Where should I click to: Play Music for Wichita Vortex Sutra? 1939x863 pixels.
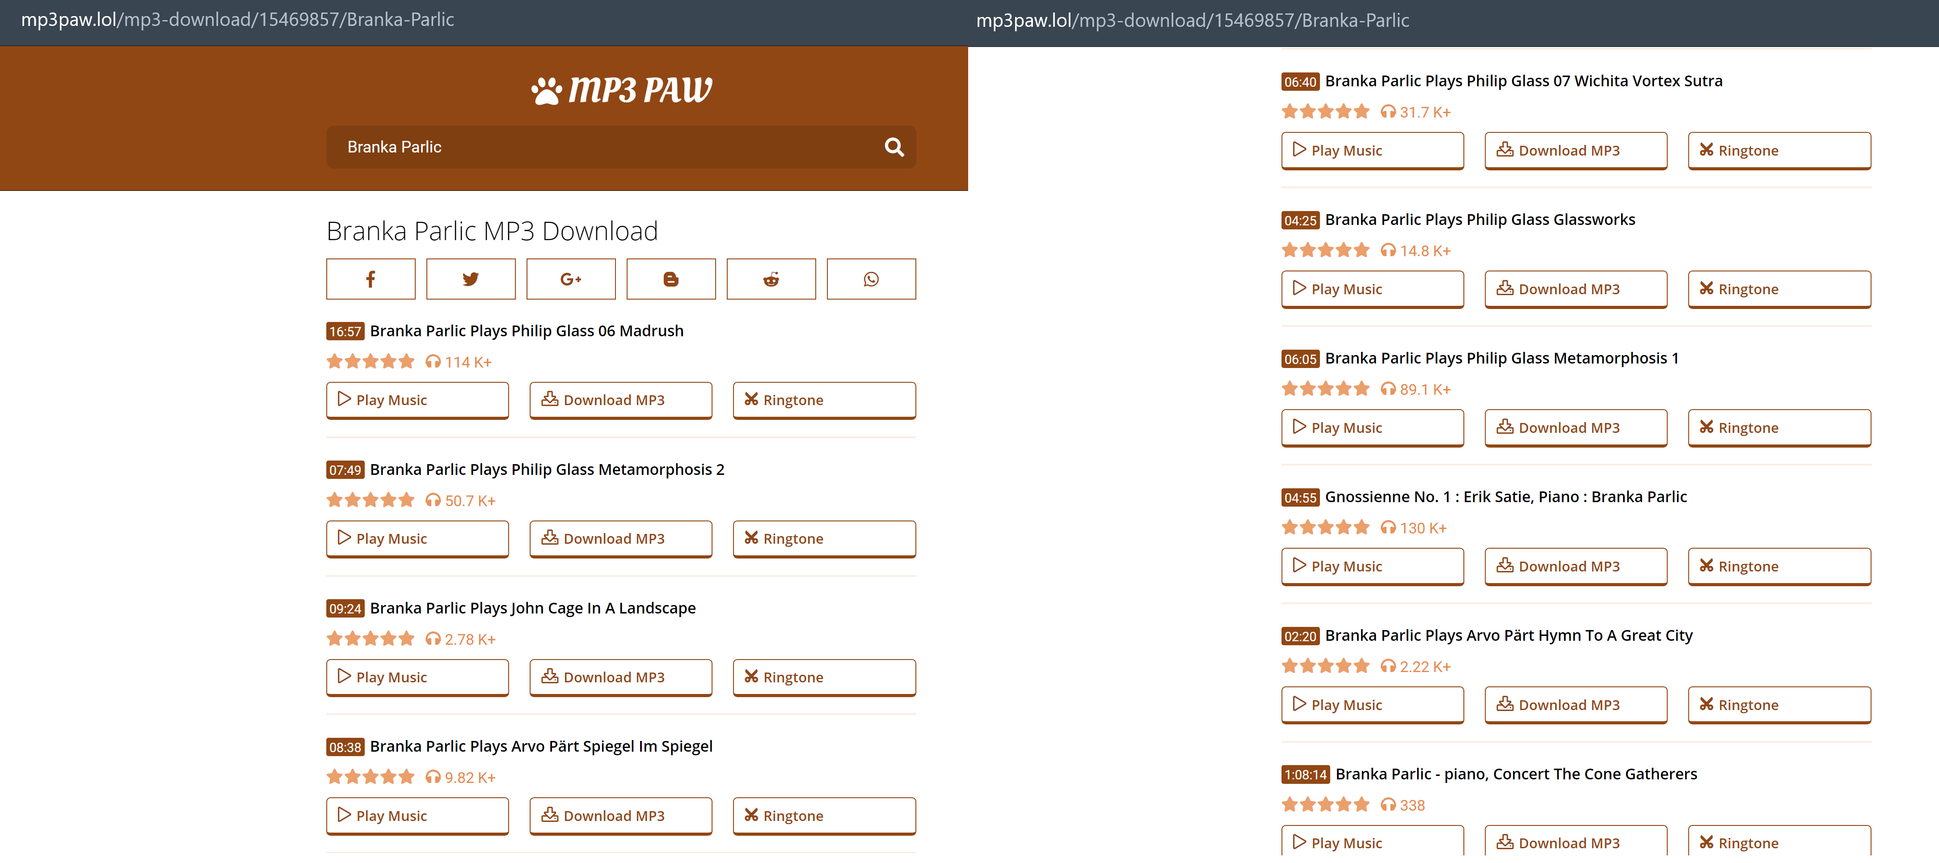click(1372, 151)
